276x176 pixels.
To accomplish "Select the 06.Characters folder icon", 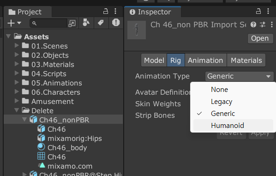I will pos(25,91).
